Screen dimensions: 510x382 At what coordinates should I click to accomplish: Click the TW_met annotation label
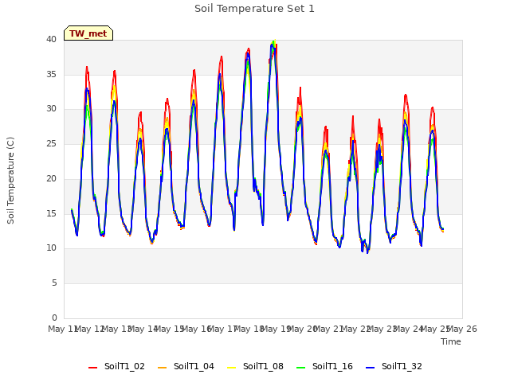(88, 33)
